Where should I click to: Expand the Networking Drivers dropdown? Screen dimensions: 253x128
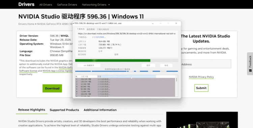[96, 5]
